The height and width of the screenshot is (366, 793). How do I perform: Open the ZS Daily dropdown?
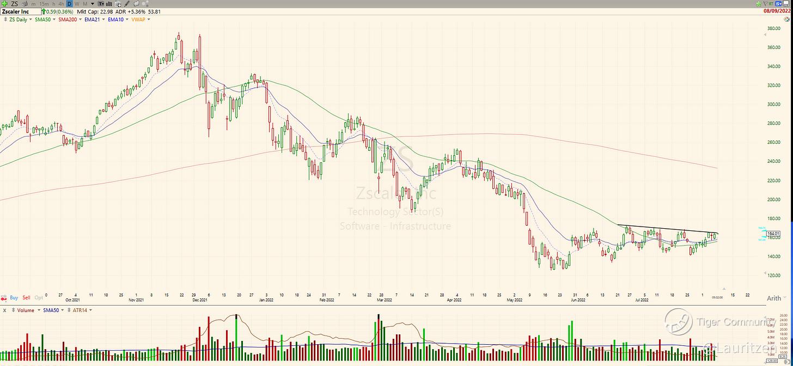[x=30, y=19]
